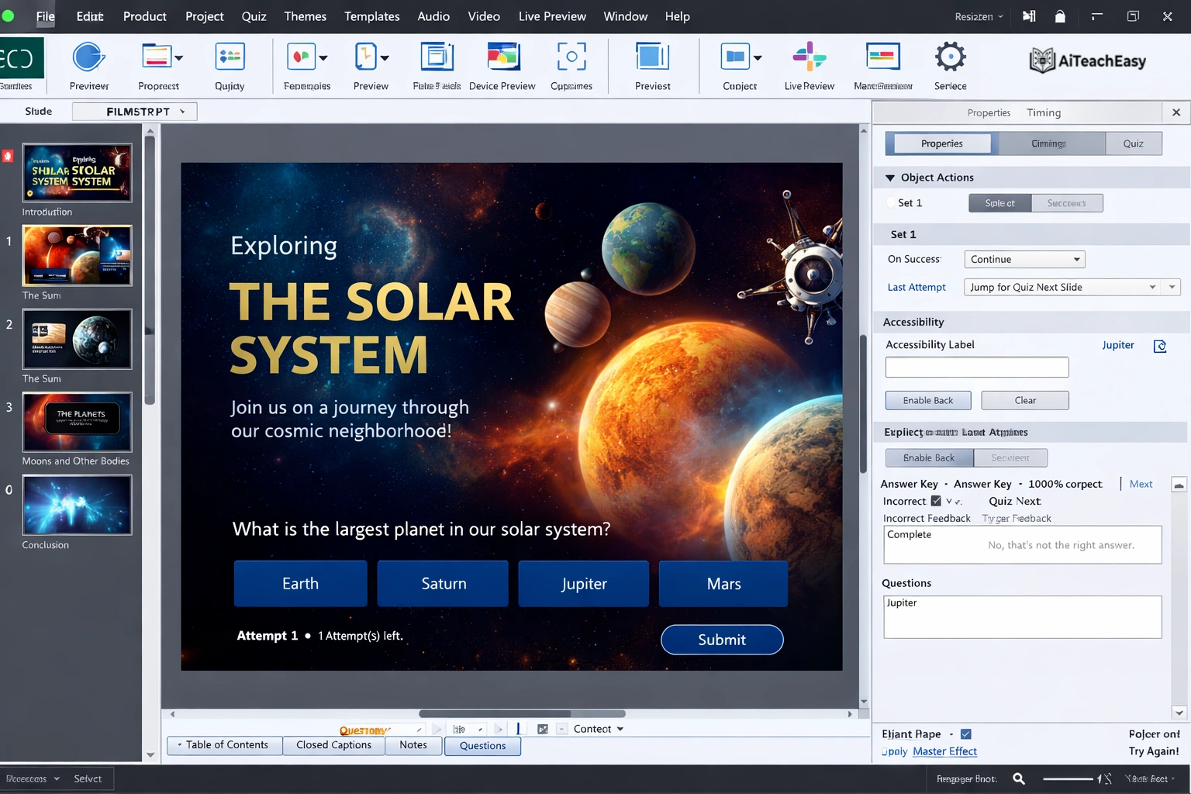Screen dimensions: 1191x794
Task: Collapse the Object Actions section
Action: pyautogui.click(x=890, y=177)
